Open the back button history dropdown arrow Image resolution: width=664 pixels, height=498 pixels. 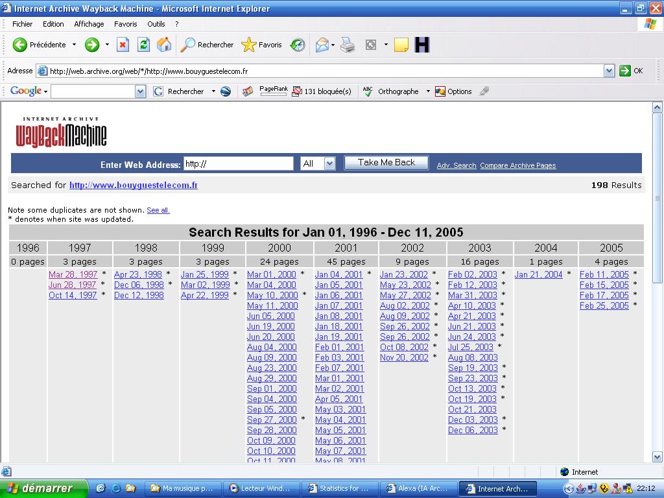(x=74, y=45)
